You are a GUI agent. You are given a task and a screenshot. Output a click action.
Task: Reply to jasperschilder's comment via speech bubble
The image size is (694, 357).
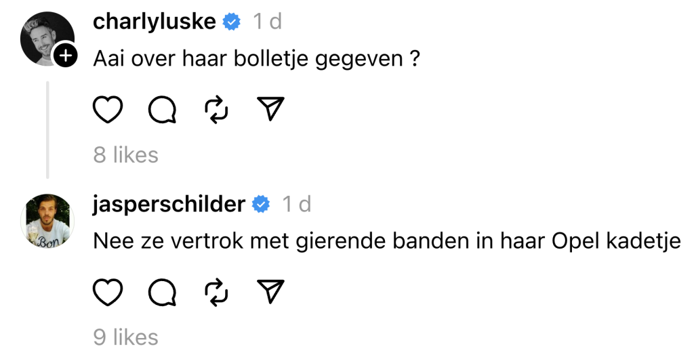(162, 291)
